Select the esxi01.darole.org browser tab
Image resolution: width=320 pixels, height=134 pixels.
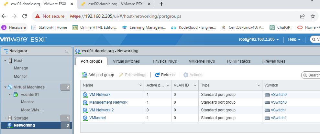39,4
